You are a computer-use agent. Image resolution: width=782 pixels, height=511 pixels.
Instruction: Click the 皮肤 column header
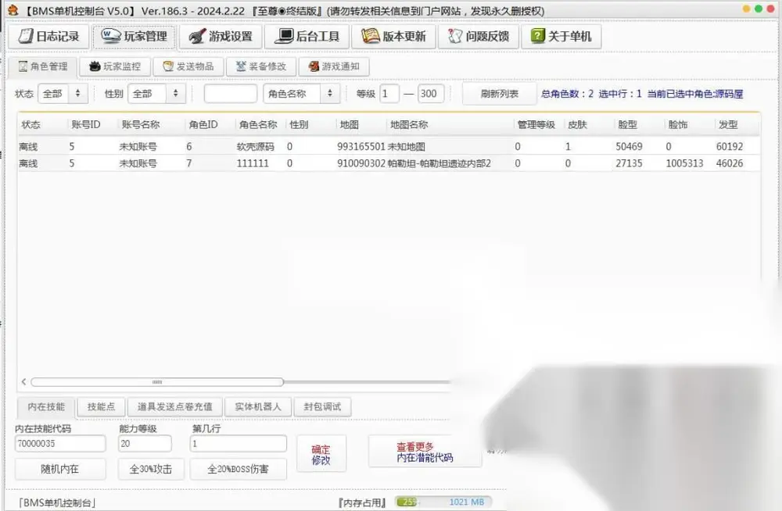click(x=578, y=125)
